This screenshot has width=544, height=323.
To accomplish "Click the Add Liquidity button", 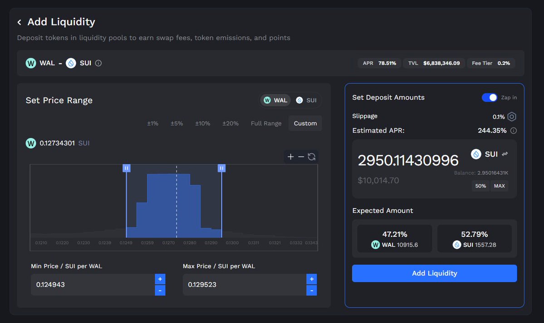I will pos(434,273).
